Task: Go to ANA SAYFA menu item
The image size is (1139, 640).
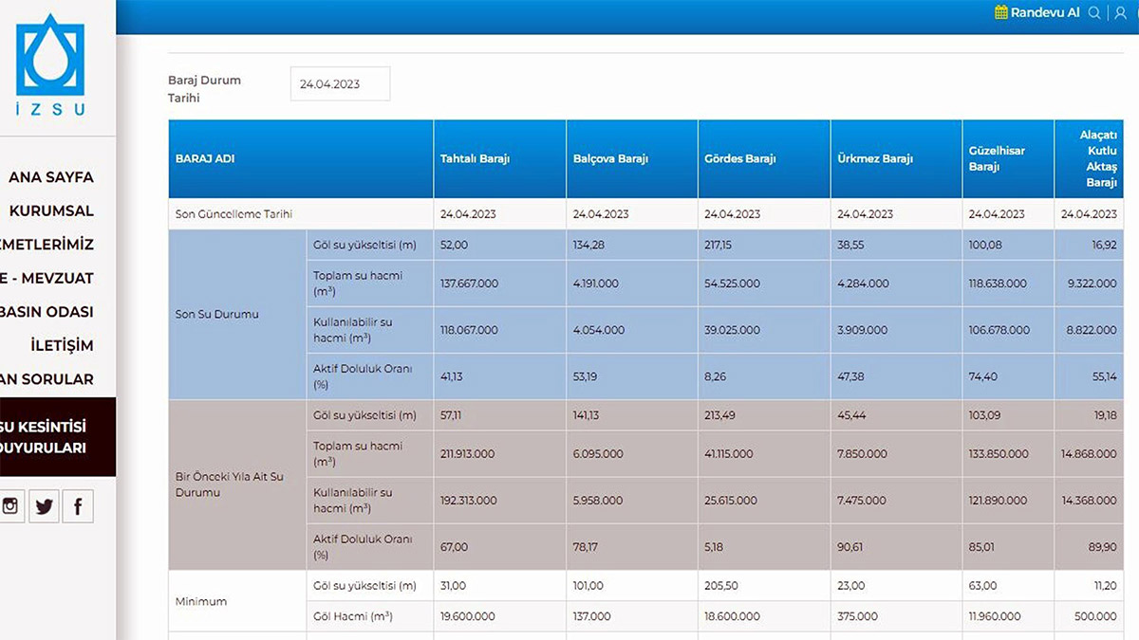Action: pyautogui.click(x=51, y=177)
